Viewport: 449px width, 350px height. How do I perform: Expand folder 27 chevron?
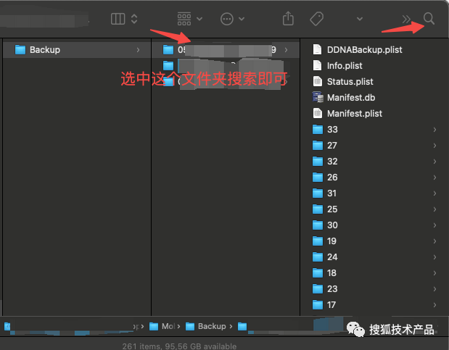434,146
